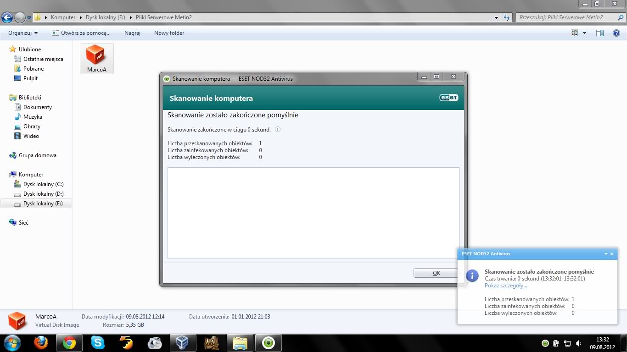Open the Dokumenty library
The width and height of the screenshot is (627, 352).
coord(38,107)
